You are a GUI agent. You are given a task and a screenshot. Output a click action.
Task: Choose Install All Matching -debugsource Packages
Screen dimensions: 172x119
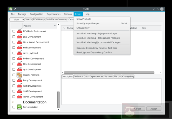pos(102,38)
